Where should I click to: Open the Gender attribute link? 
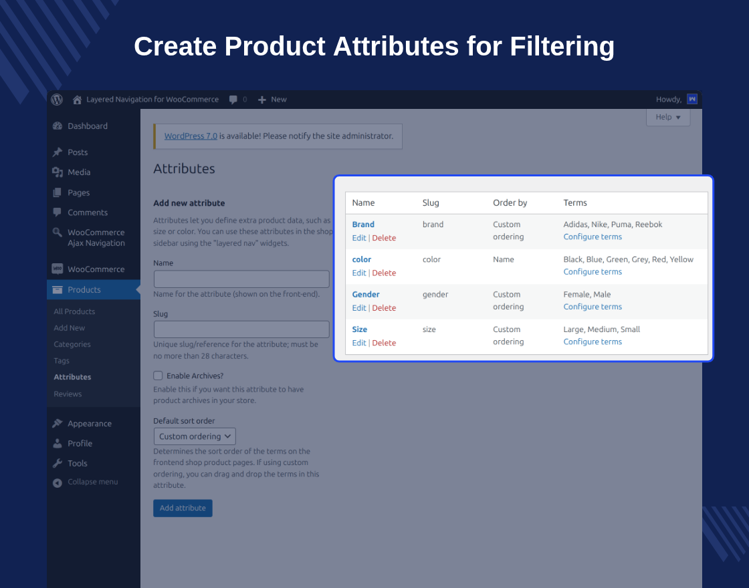(366, 295)
